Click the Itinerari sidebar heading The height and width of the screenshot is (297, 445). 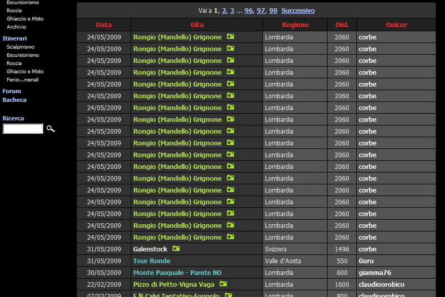(16, 38)
